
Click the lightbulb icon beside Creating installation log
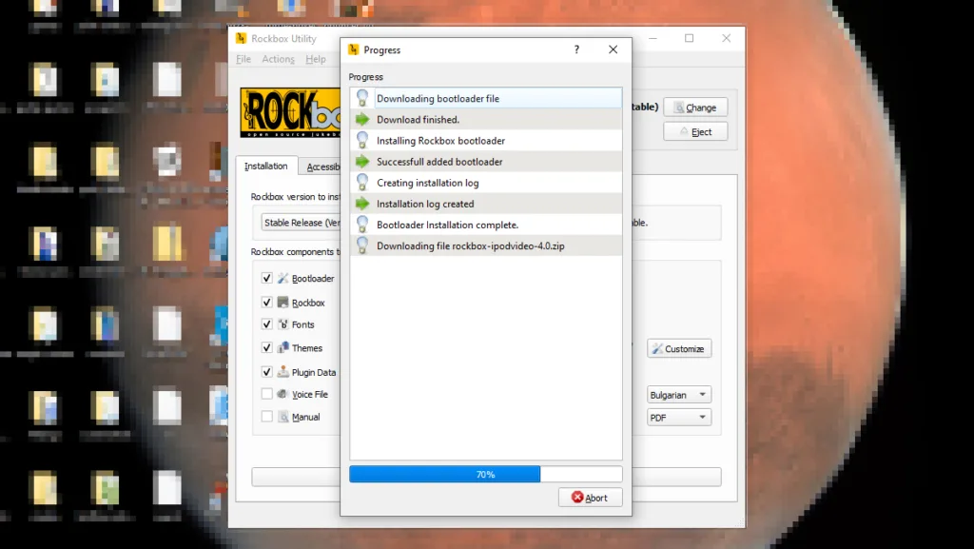tap(362, 183)
